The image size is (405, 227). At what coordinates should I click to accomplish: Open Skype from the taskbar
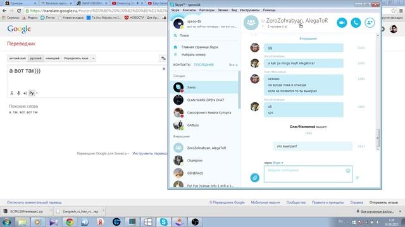tap(163, 222)
